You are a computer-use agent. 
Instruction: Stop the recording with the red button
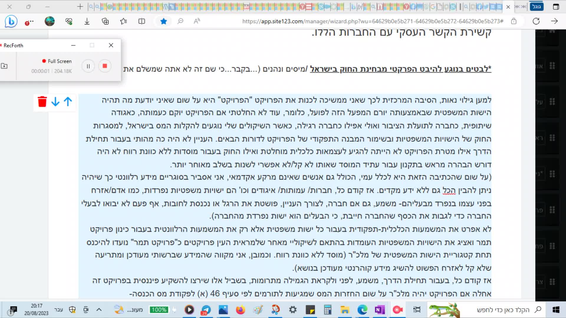pyautogui.click(x=105, y=66)
